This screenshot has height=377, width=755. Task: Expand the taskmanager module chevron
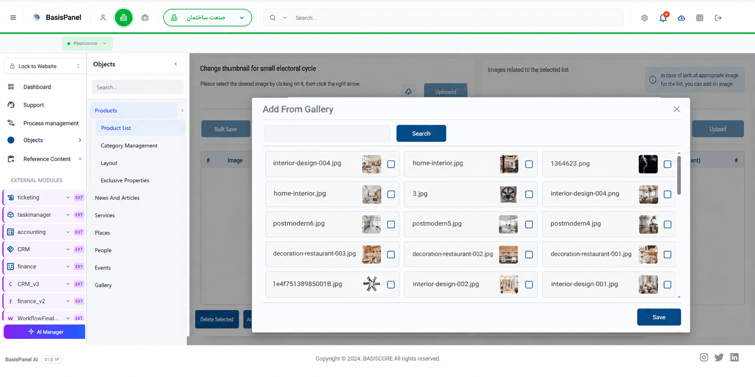pyautogui.click(x=68, y=215)
